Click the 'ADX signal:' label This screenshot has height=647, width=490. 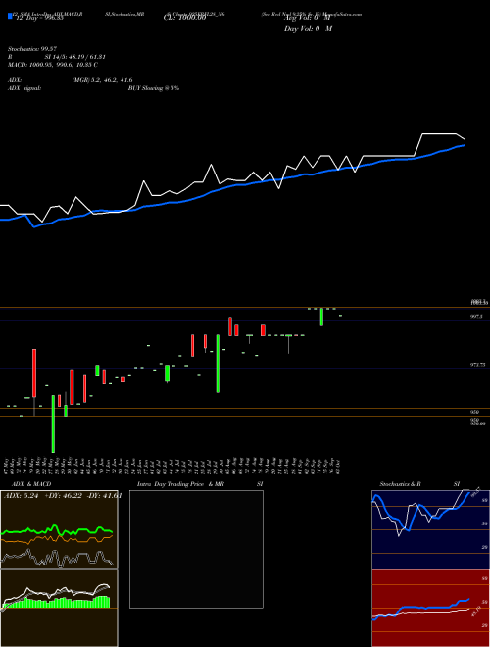24,88
